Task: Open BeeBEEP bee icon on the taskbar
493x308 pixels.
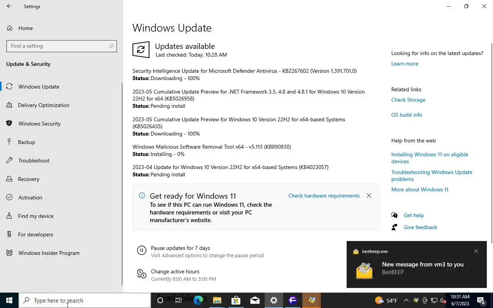Action: point(312,300)
